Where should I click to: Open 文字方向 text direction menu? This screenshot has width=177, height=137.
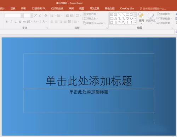[90, 14]
